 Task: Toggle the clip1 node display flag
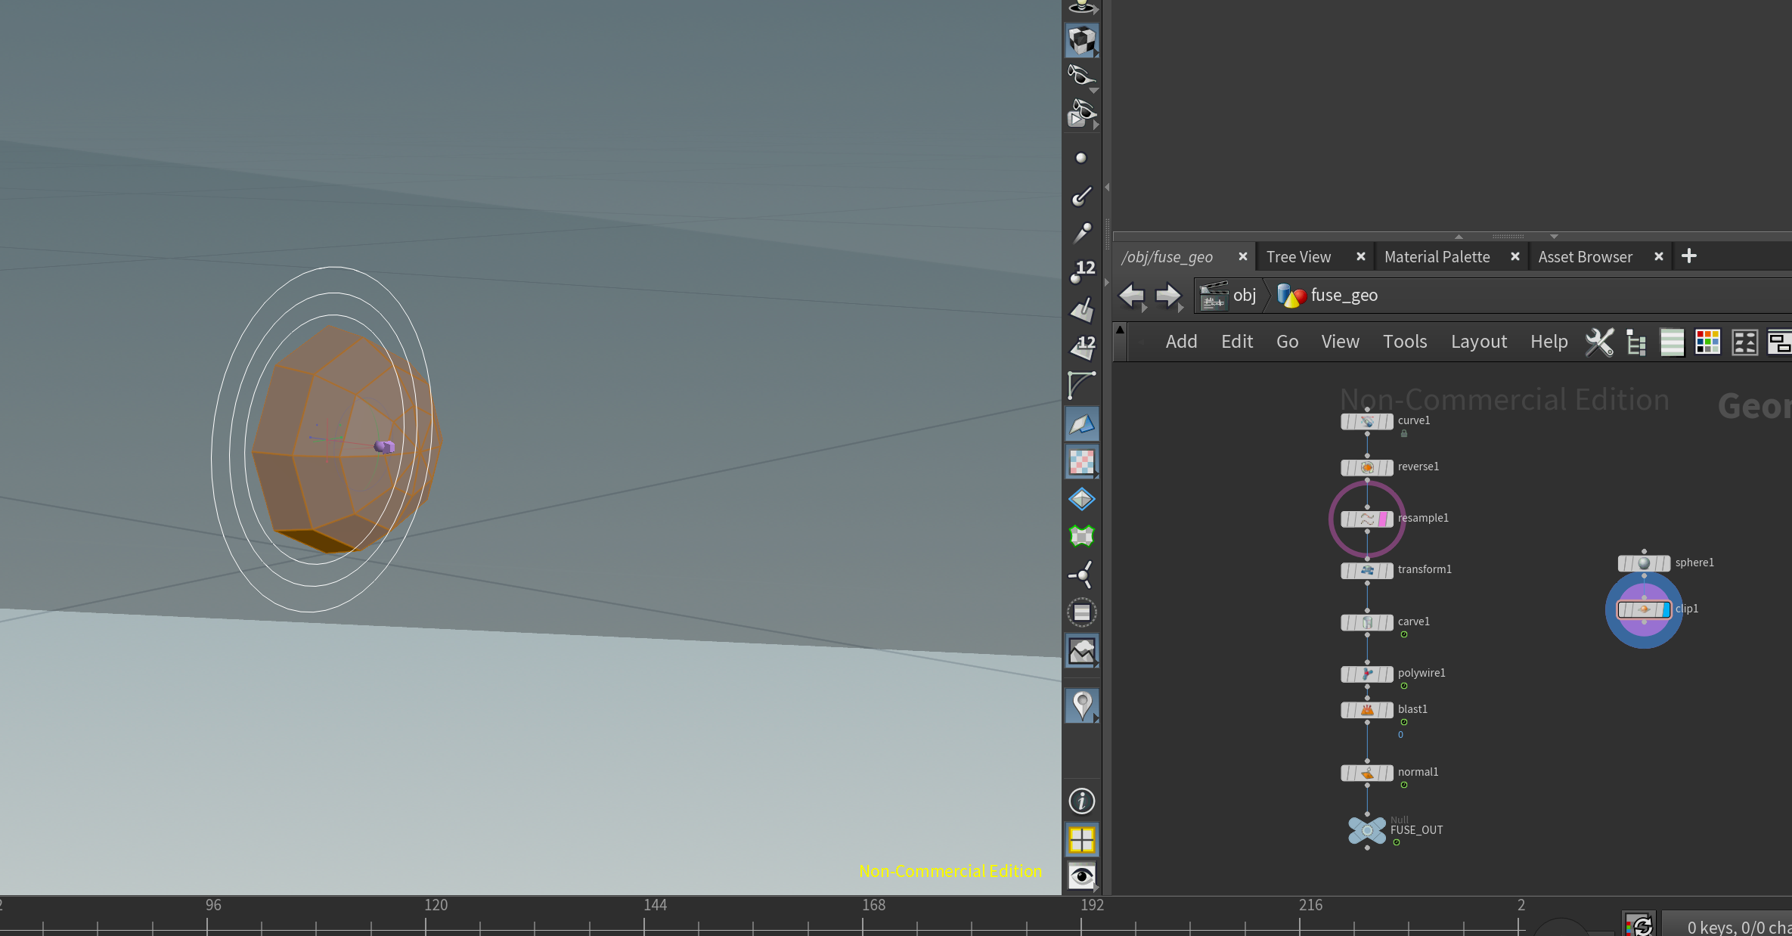coord(1666,609)
